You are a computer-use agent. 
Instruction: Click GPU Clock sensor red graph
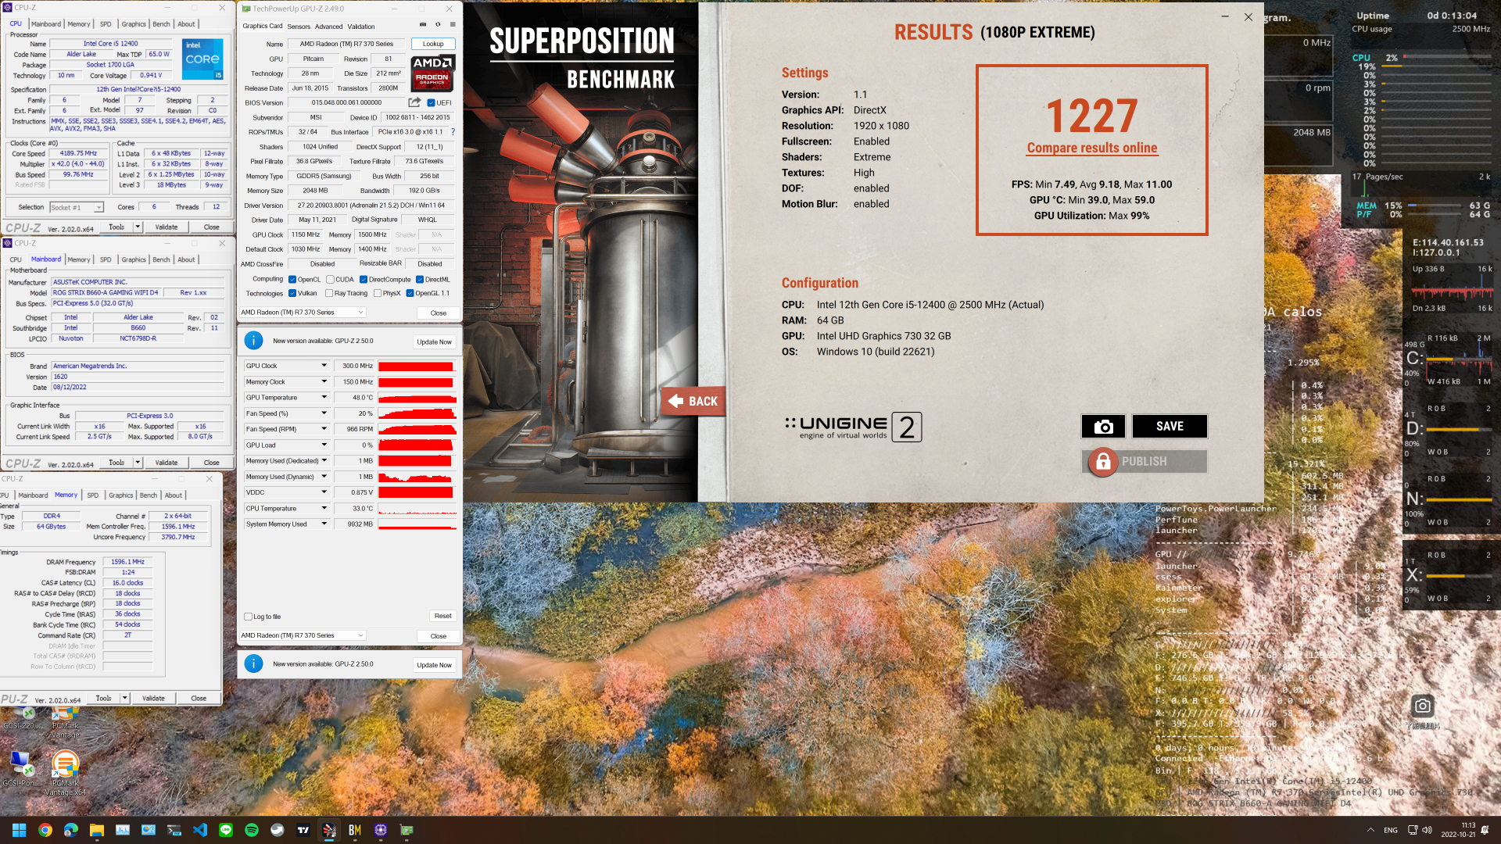click(417, 366)
